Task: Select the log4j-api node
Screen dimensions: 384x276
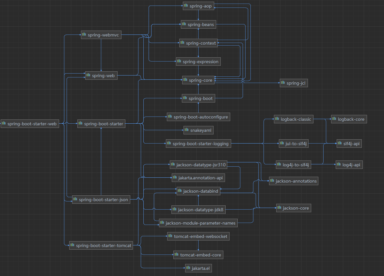Action: coord(349,165)
